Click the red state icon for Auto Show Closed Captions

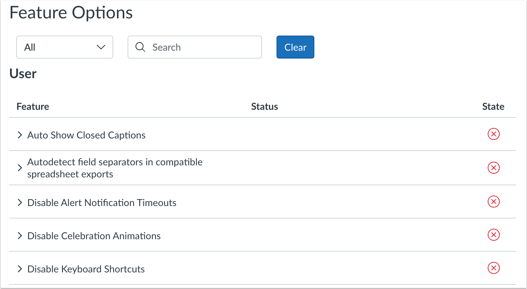(x=494, y=135)
